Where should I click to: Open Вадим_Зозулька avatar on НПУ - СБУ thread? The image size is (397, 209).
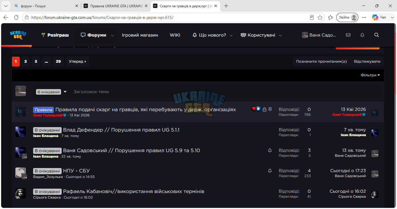point(21,173)
